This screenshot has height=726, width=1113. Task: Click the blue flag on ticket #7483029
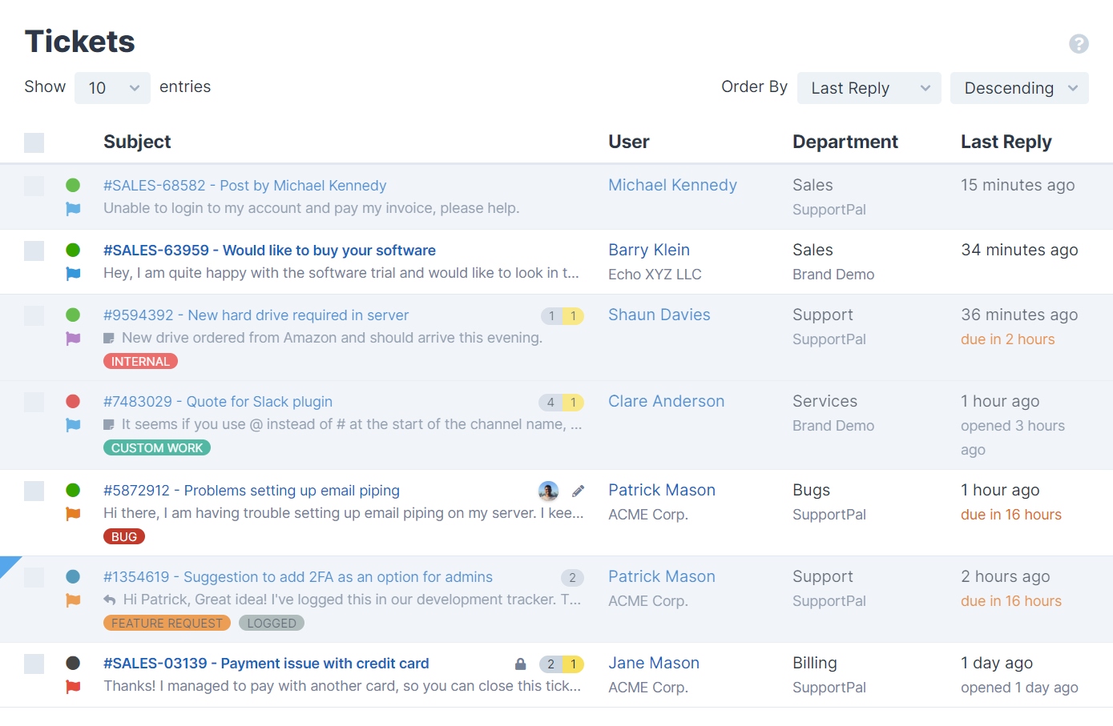pos(73,425)
